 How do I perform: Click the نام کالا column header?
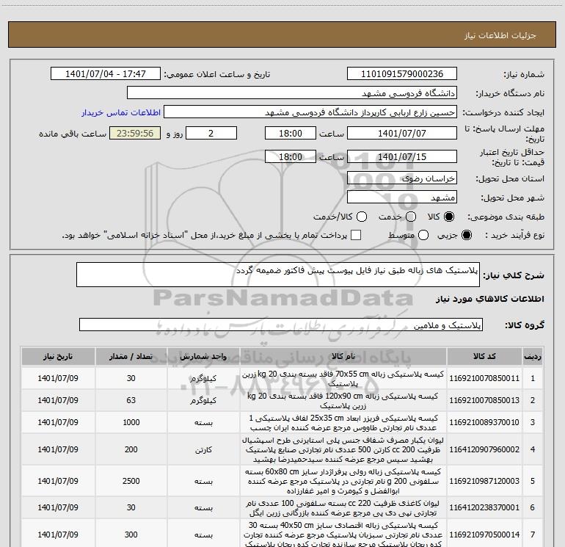[x=343, y=357]
